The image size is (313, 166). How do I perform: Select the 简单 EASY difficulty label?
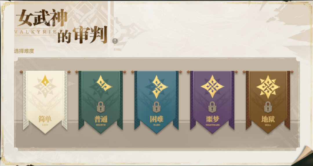coord(45,121)
